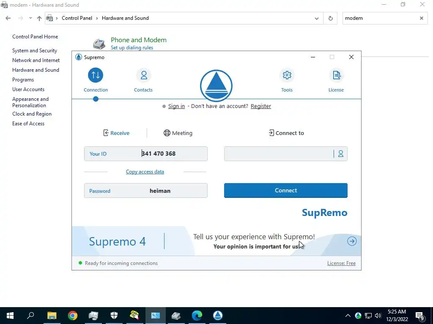Open the notification center icon

420,316
